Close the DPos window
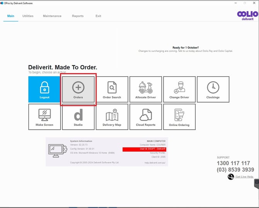The width and height of the screenshot is (259, 208). (x=254, y=3)
